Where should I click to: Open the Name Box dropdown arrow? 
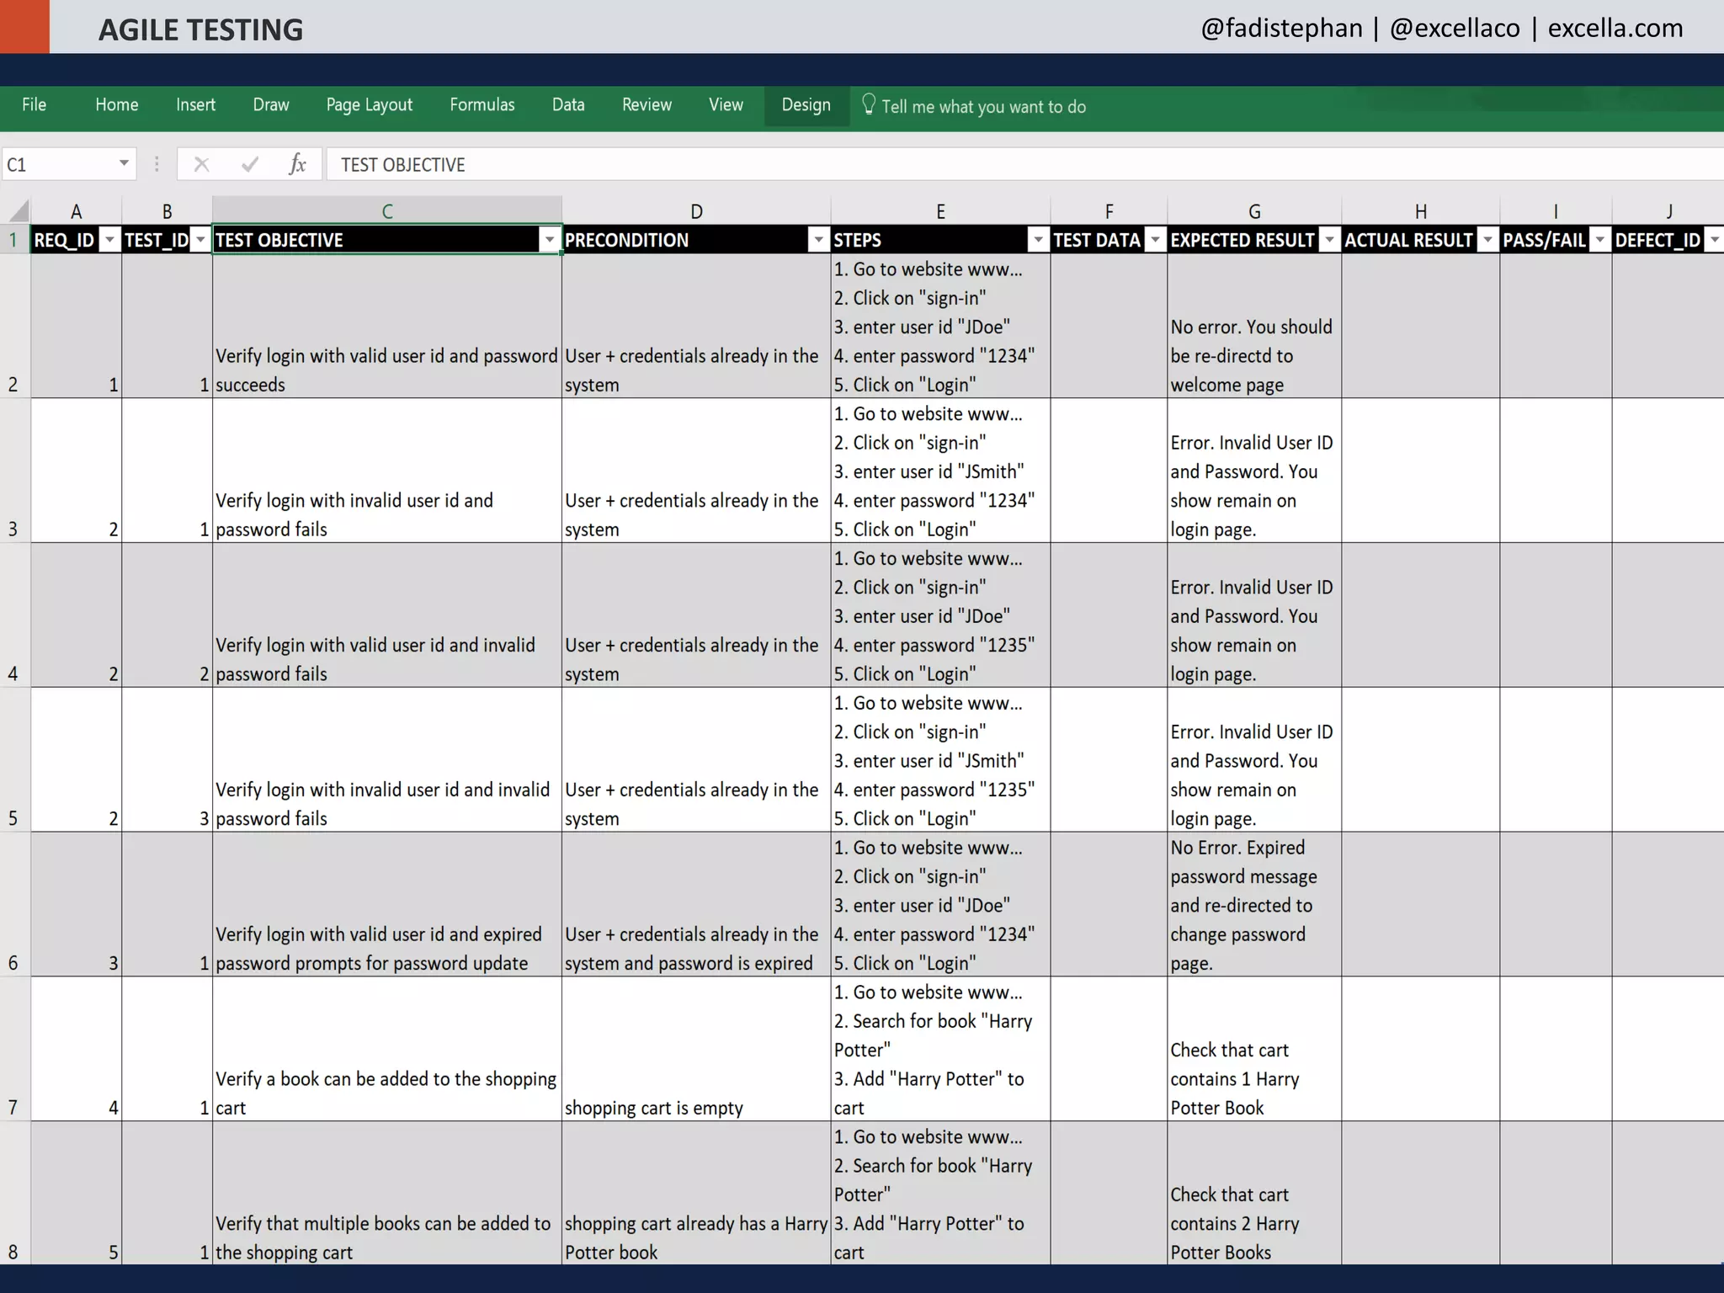[x=124, y=163]
